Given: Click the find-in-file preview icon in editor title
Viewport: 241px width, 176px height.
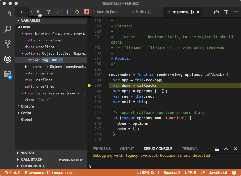Looking at the screenshot, I should [x=217, y=12].
